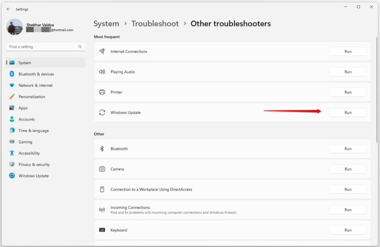
Task: Run the Keyboard troubleshooter
Action: pos(348,230)
